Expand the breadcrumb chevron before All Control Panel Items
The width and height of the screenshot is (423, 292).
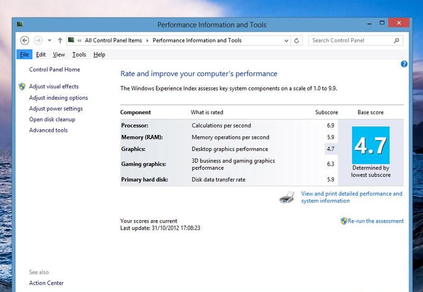(79, 40)
